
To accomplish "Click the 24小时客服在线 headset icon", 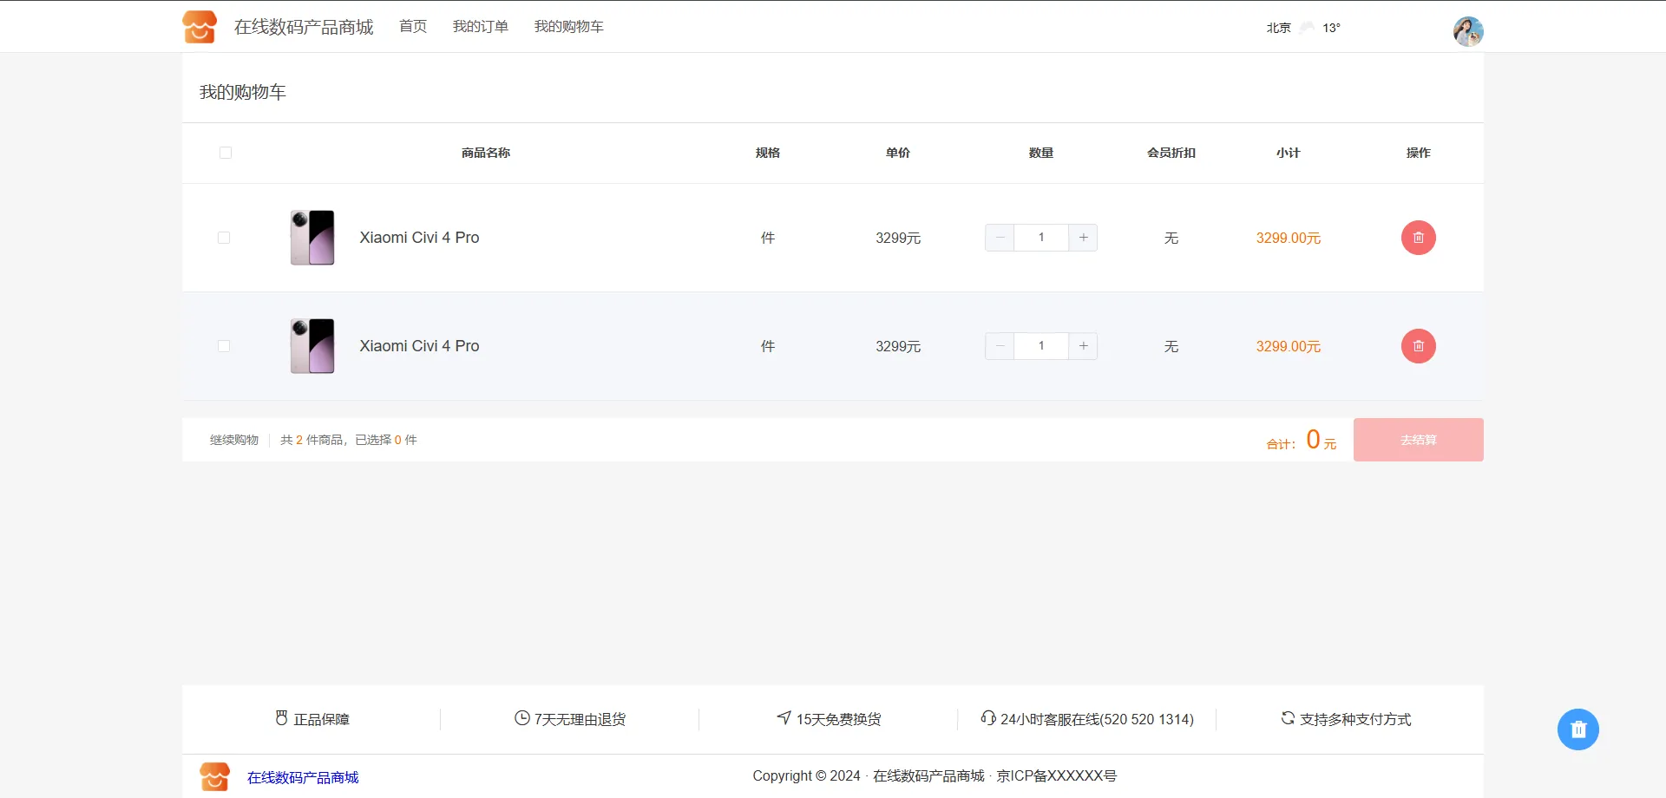I will [x=987, y=718].
